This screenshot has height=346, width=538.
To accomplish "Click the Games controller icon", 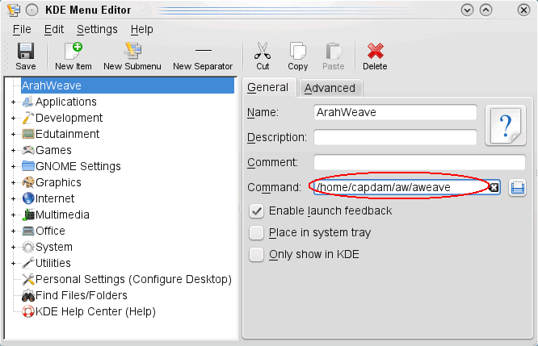I will [27, 150].
